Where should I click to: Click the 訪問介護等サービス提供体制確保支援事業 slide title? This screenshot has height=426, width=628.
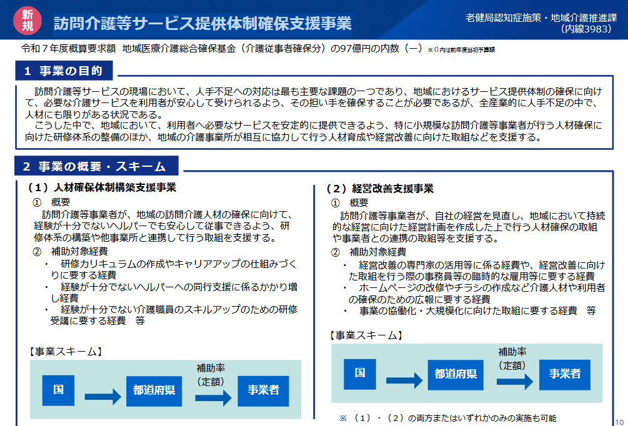tap(202, 23)
